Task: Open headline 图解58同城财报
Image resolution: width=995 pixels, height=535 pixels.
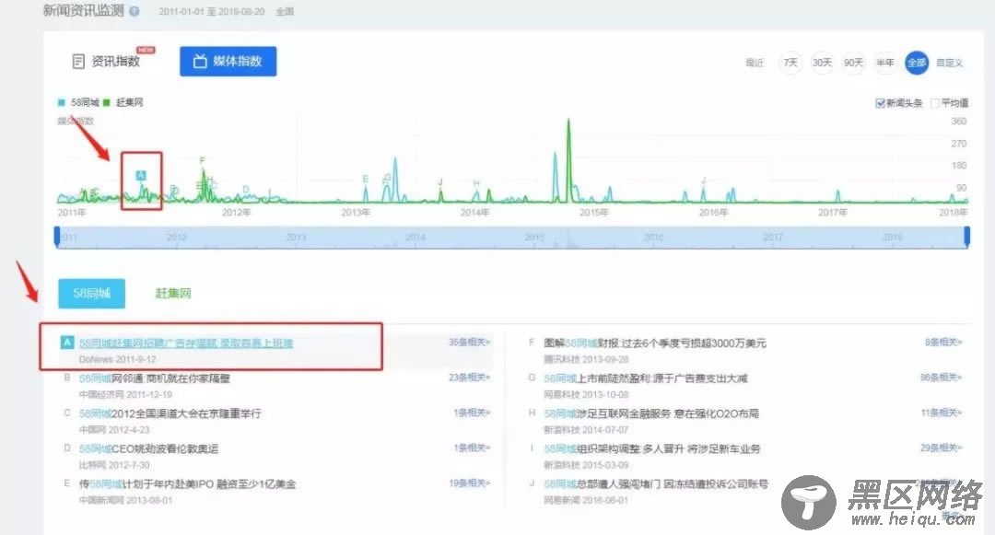Action: 655,343
